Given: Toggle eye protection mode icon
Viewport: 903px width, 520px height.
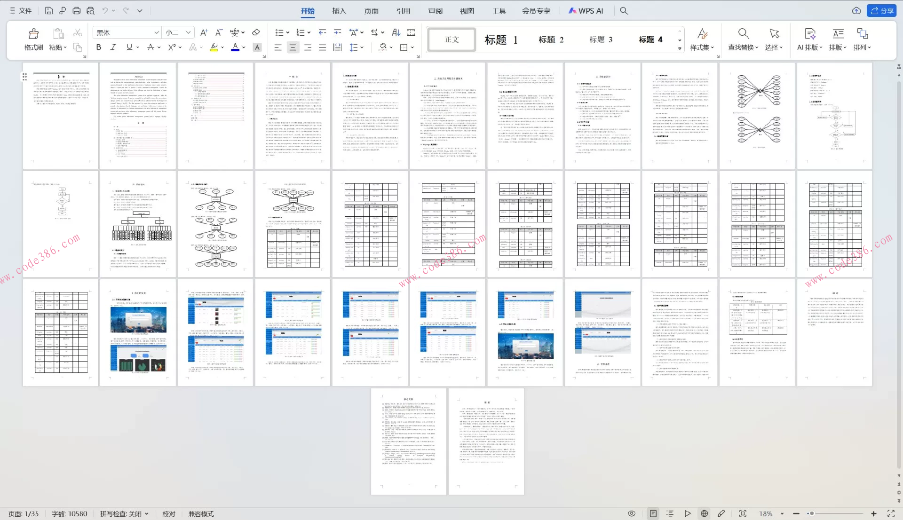Looking at the screenshot, I should [x=632, y=513].
